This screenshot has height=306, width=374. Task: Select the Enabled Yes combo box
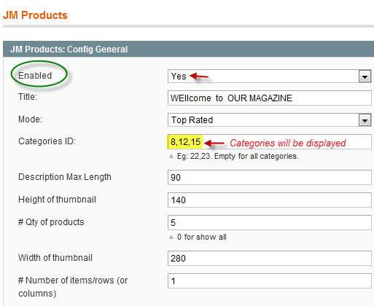coord(269,76)
